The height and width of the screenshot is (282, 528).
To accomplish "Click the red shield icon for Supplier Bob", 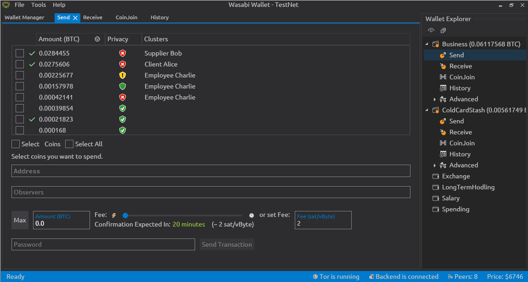I will (123, 53).
